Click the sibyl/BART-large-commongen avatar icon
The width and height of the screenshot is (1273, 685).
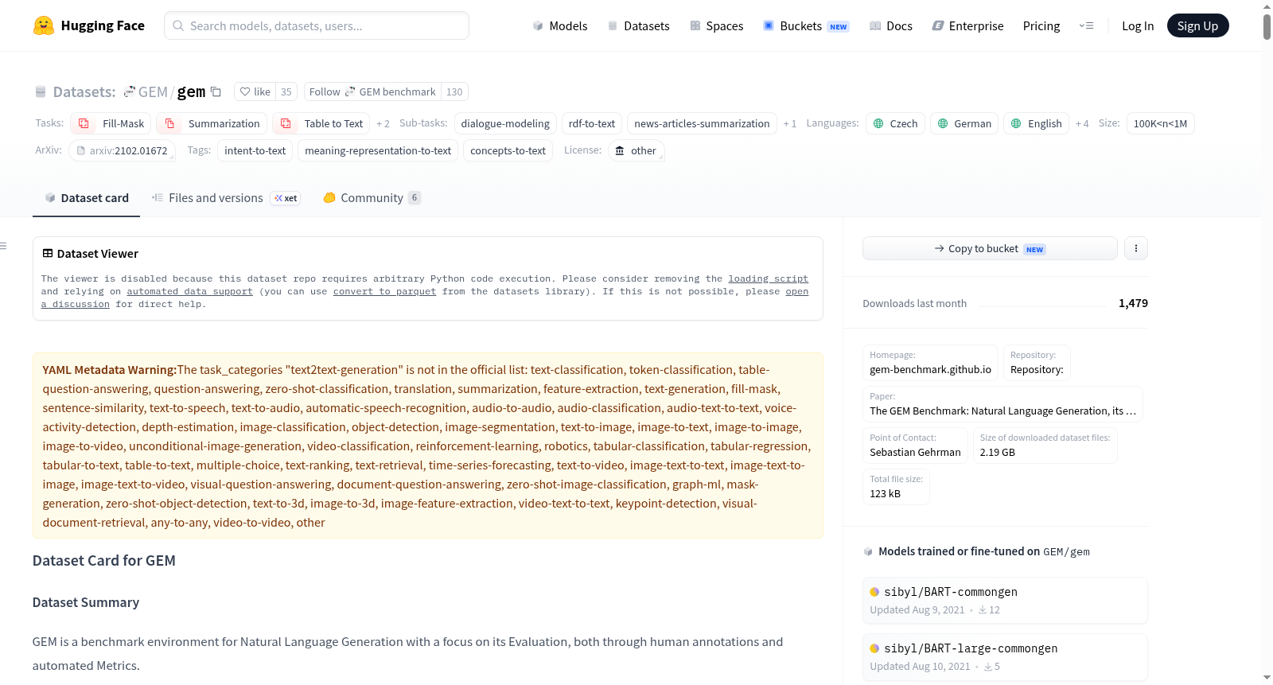tap(874, 648)
